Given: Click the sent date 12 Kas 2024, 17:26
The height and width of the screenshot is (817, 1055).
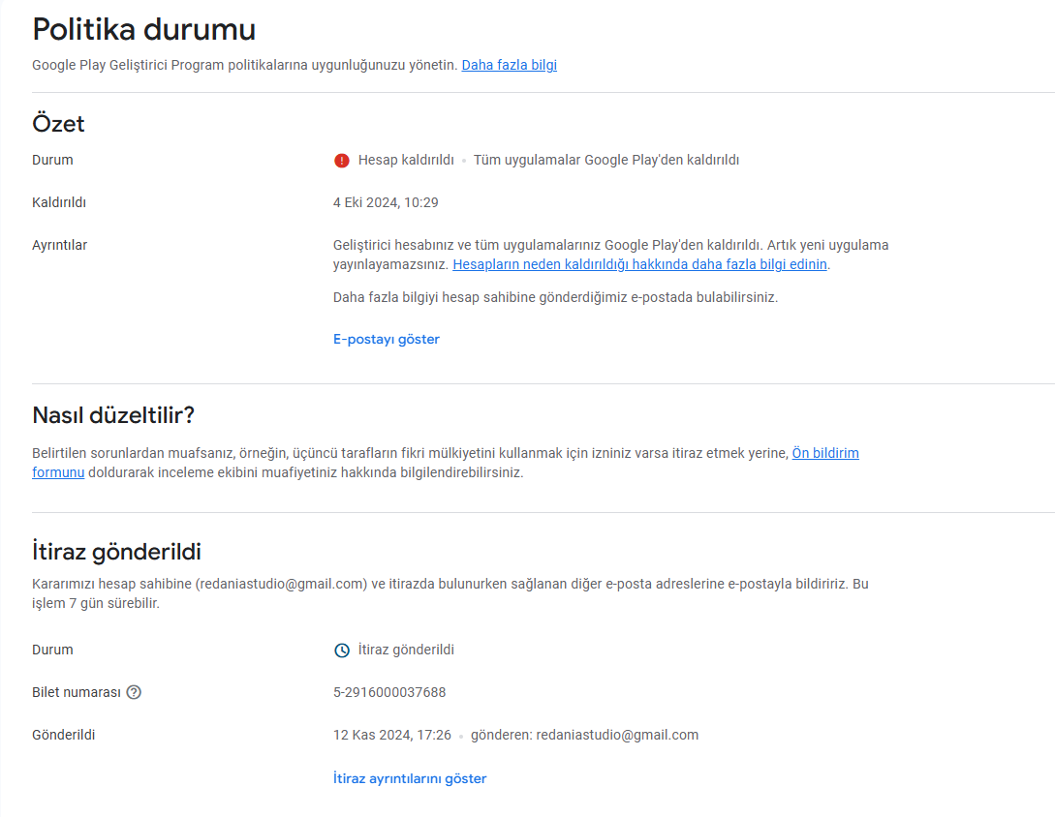Looking at the screenshot, I should pyautogui.click(x=392, y=735).
